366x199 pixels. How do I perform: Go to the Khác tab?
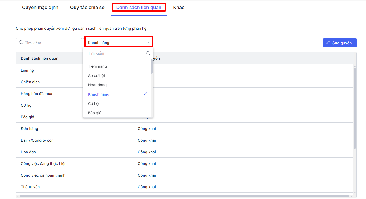tap(179, 8)
